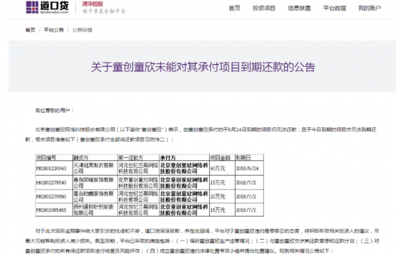Viewport: 396px width, 260px height.
Task: Go to 首页 in the breadcrumb
Action: (30, 30)
